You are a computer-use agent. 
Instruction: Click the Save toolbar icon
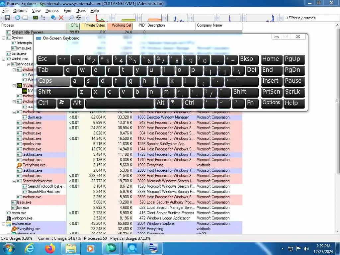coord(7,18)
